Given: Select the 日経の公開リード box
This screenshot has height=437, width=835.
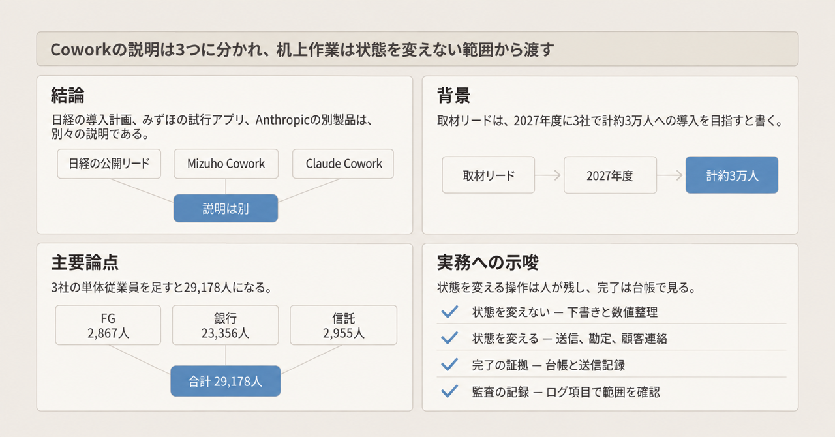Looking at the screenshot, I should (109, 164).
